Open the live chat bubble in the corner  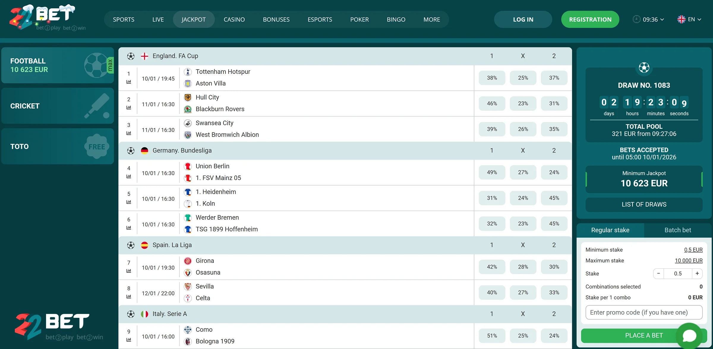690,336
